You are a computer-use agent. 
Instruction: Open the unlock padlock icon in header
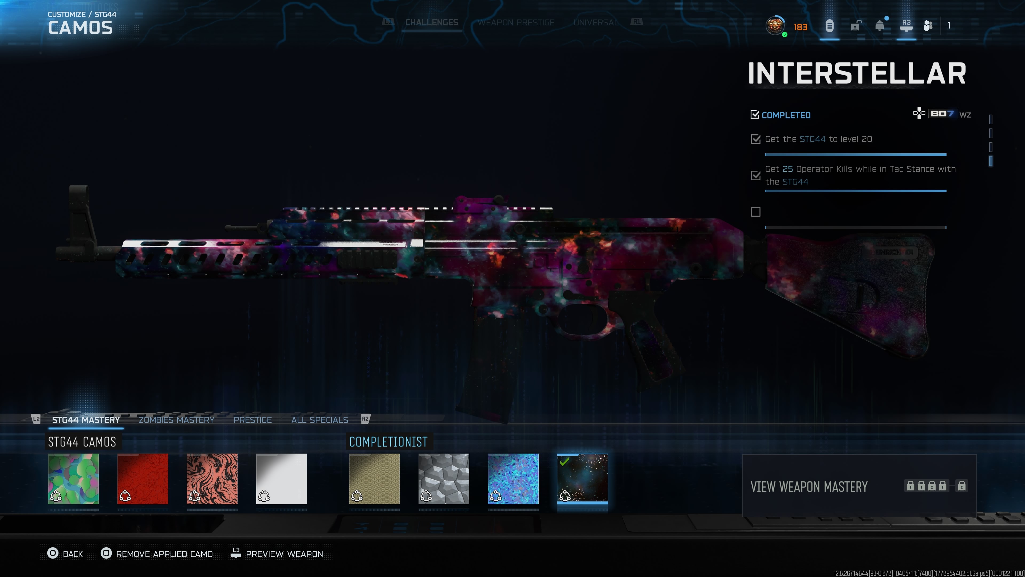856,26
